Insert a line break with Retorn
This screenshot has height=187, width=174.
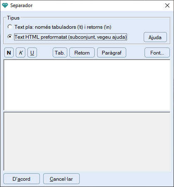(82, 52)
